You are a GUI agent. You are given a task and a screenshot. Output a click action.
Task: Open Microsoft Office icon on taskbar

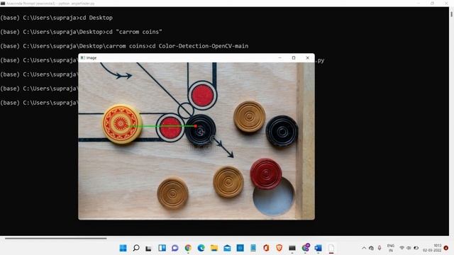pos(266,248)
